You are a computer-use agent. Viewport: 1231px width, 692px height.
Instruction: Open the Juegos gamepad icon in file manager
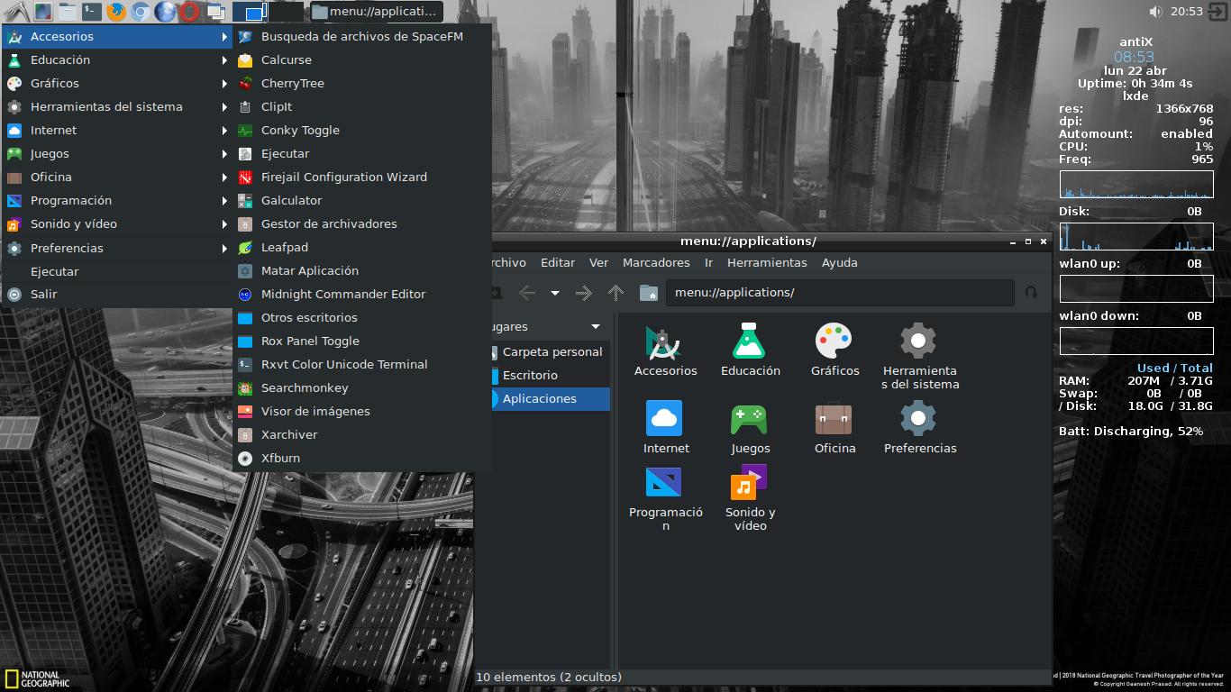(749, 419)
